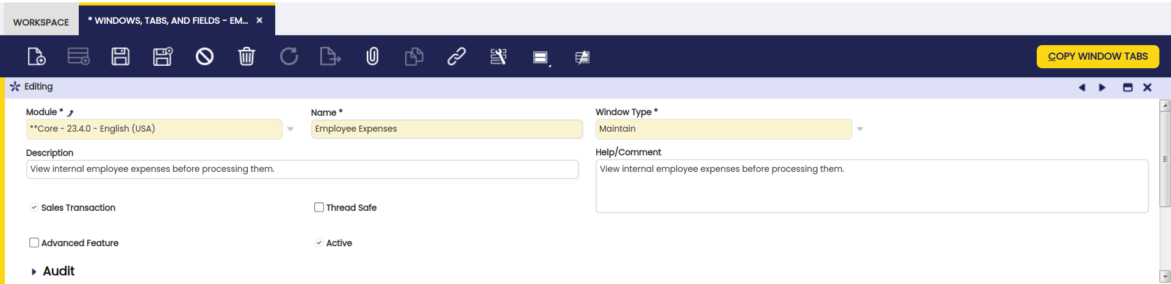Maximize the editing form panel
The image size is (1171, 284).
pos(1128,87)
